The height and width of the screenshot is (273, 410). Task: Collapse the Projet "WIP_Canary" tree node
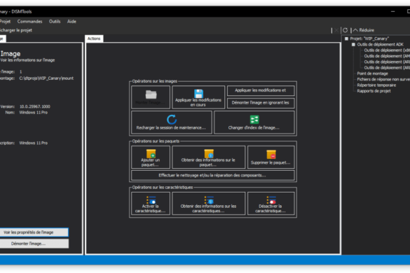tap(346, 38)
